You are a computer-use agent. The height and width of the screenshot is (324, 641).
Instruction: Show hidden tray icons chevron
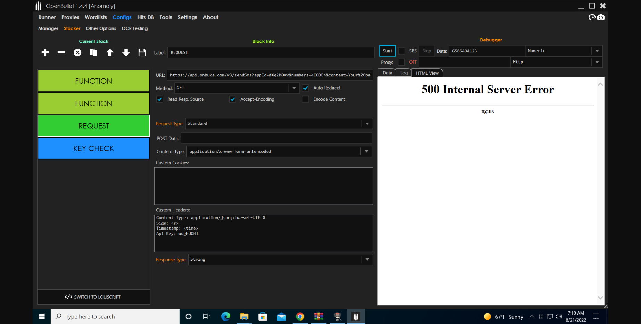[532, 316]
